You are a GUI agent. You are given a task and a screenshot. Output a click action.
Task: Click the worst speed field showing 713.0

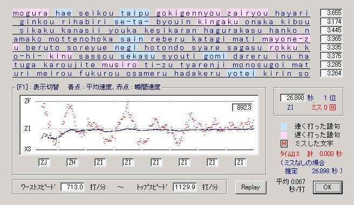(73, 187)
